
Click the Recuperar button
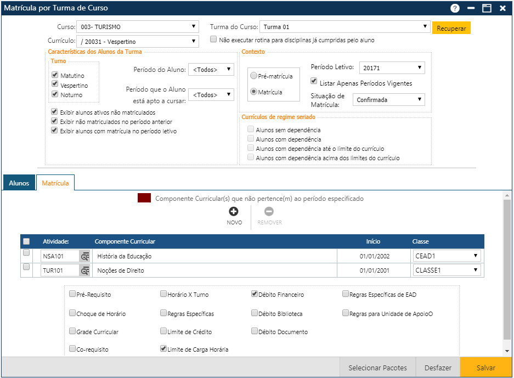pos(451,29)
